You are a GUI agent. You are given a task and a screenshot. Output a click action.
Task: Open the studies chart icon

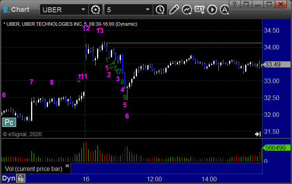(x=187, y=10)
